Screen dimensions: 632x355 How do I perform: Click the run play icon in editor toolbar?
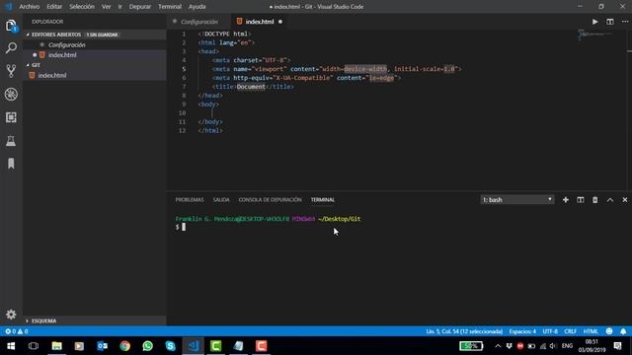[594, 22]
